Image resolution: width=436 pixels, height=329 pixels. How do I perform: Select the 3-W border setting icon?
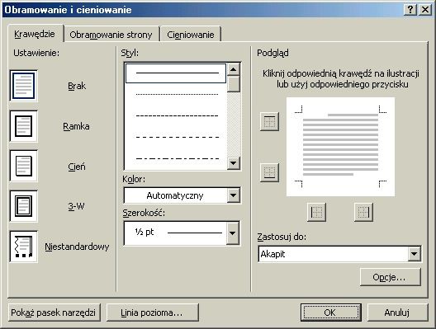pos(24,206)
